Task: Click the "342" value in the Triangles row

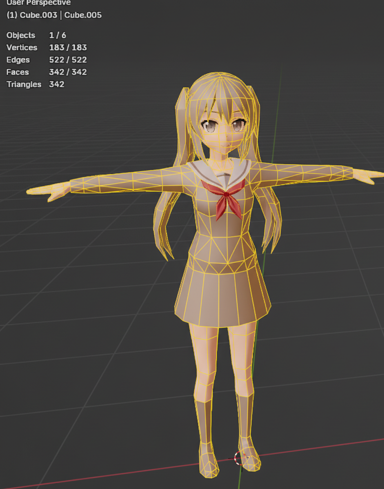Action: 57,84
